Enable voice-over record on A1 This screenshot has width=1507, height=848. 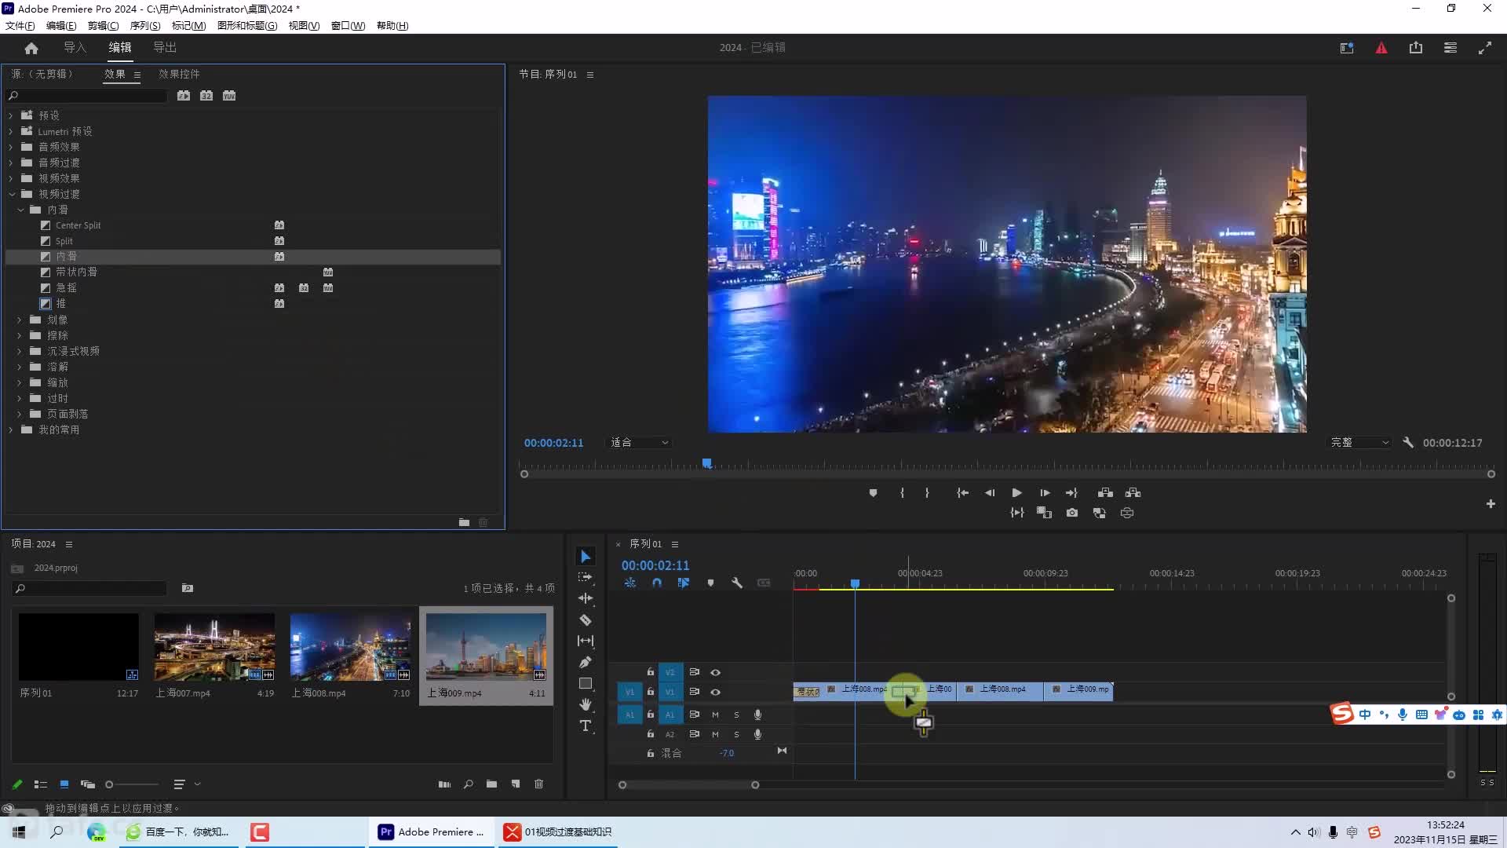click(x=757, y=715)
